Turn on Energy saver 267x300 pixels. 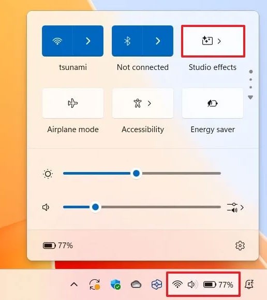[x=213, y=103]
